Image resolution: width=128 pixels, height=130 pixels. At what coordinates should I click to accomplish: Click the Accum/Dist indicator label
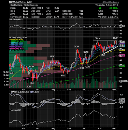[15, 110]
